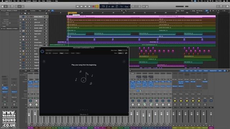Open the Smart Controls toolbar button
The height and width of the screenshot is (129, 230).
pyautogui.click(x=16, y=6)
